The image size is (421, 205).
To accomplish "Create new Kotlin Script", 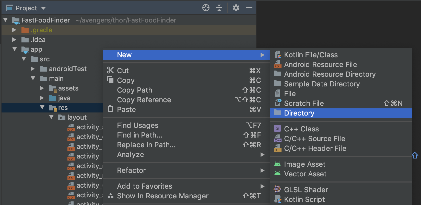I will click(x=341, y=199).
